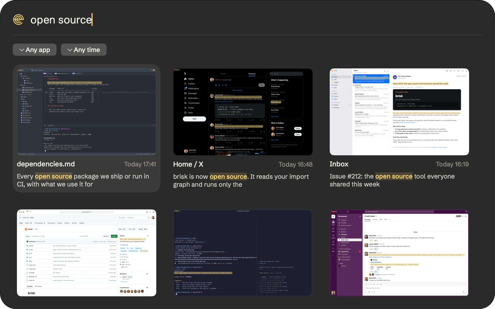This screenshot has width=495, height=309.
Task: Click the "dependencies.md" result title
Action: (x=46, y=164)
